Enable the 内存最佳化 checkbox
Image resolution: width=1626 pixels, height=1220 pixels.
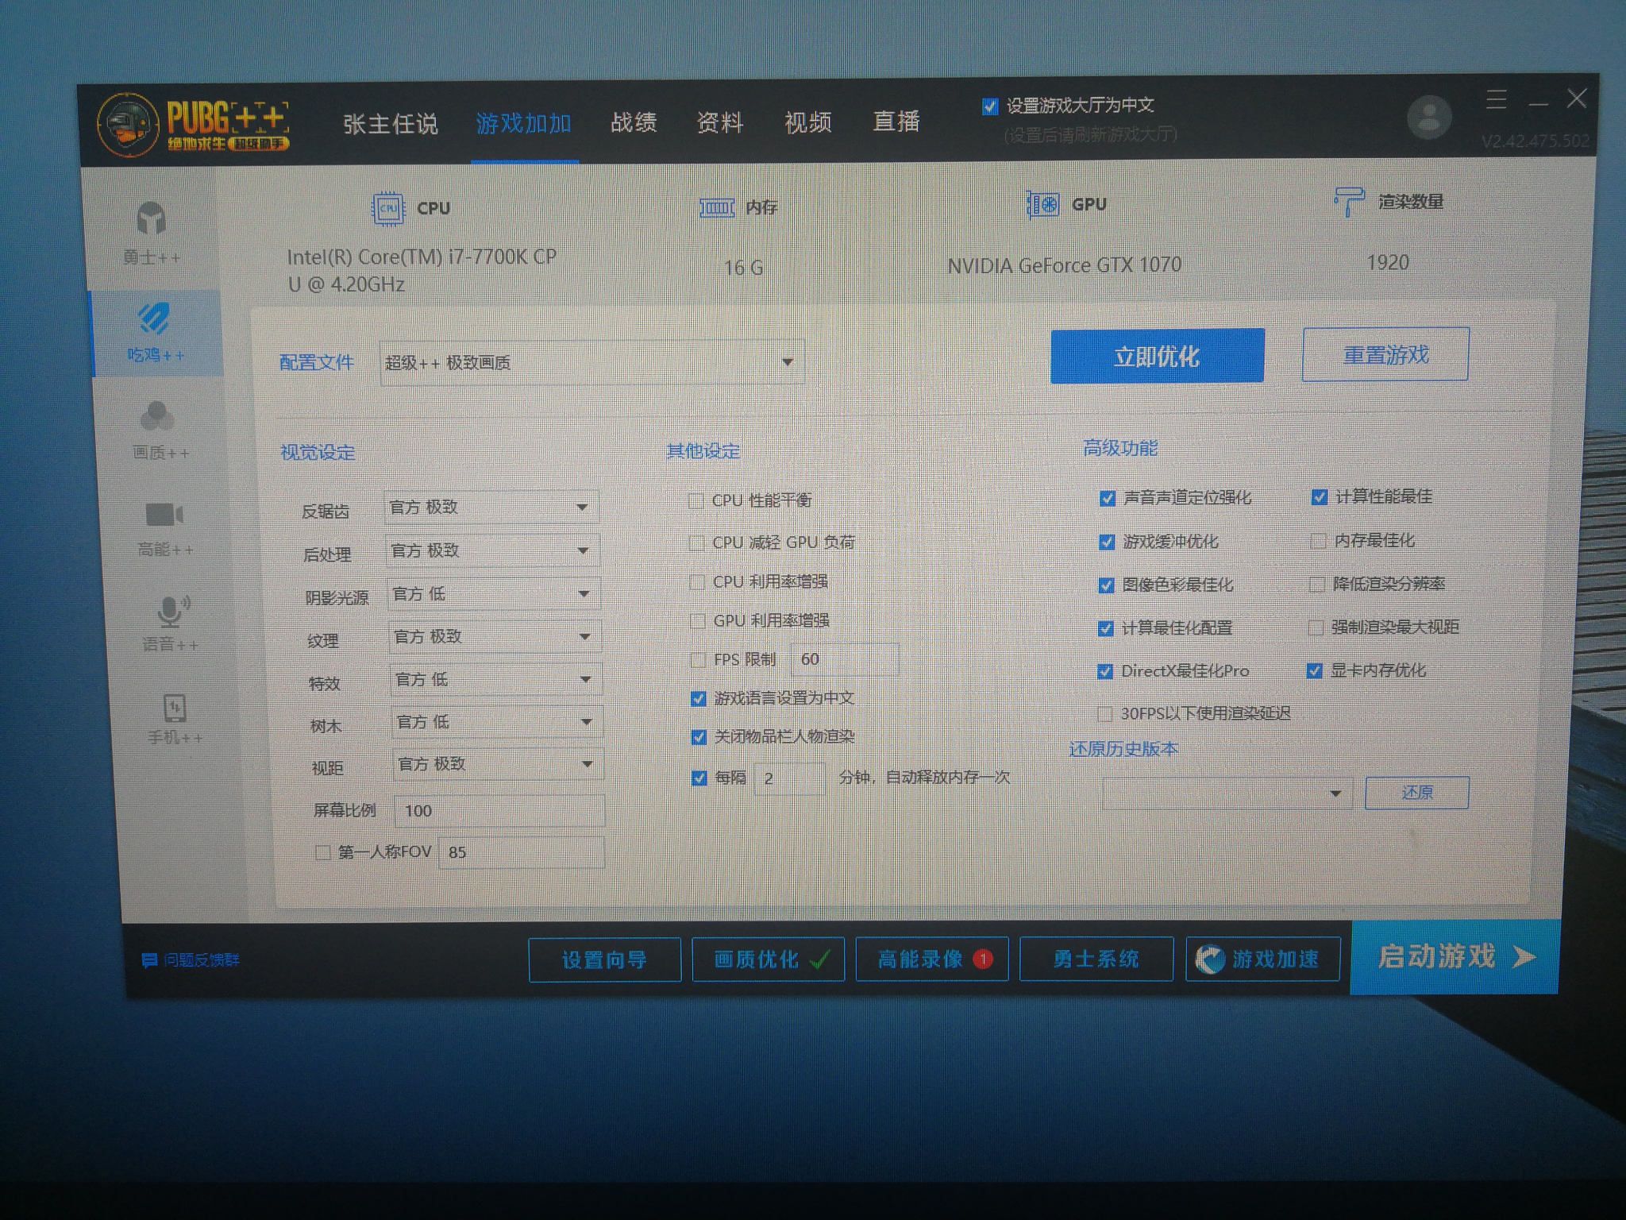[1316, 541]
